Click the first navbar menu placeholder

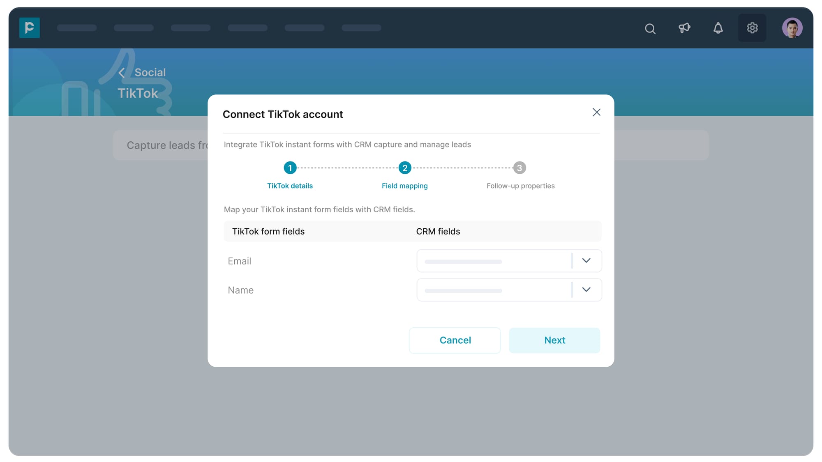pos(77,28)
